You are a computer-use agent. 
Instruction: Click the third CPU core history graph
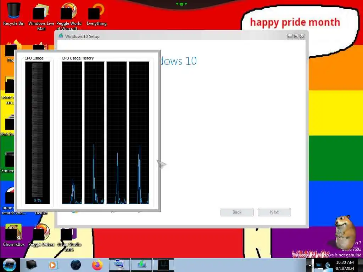(x=117, y=133)
